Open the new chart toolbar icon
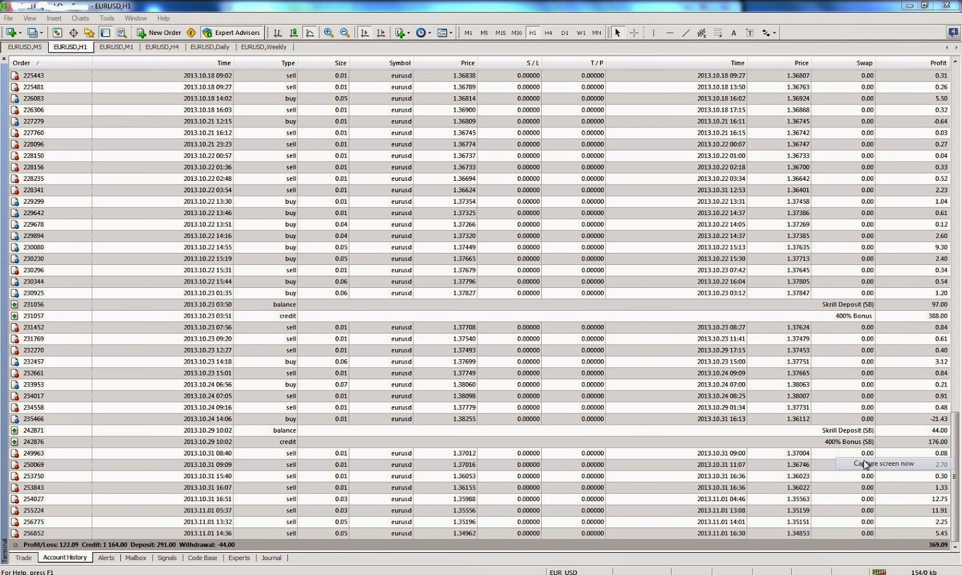This screenshot has width=962, height=575. click(11, 32)
